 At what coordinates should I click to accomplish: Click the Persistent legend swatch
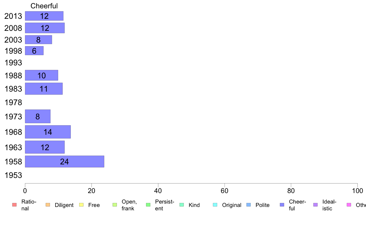(x=148, y=205)
